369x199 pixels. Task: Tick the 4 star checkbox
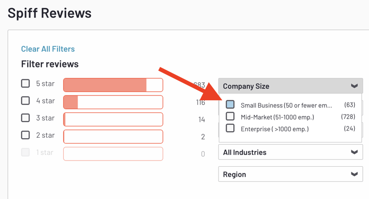pyautogui.click(x=26, y=101)
